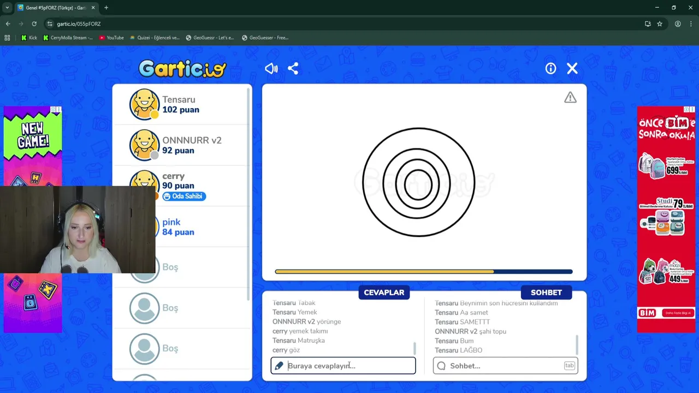
Task: Click chat message 'Tensaru LAĞBO'
Action: [x=458, y=350]
